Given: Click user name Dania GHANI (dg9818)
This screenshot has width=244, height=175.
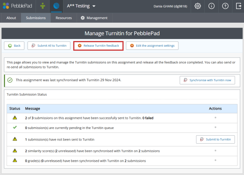Looking at the screenshot, I should point(170,6).
